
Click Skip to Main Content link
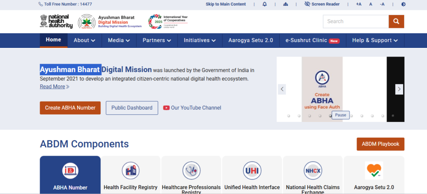(226, 4)
